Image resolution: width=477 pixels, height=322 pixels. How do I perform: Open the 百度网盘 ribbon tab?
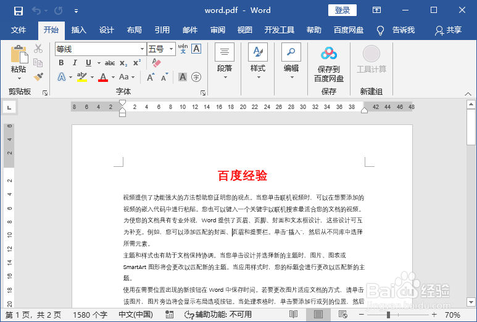[348, 30]
